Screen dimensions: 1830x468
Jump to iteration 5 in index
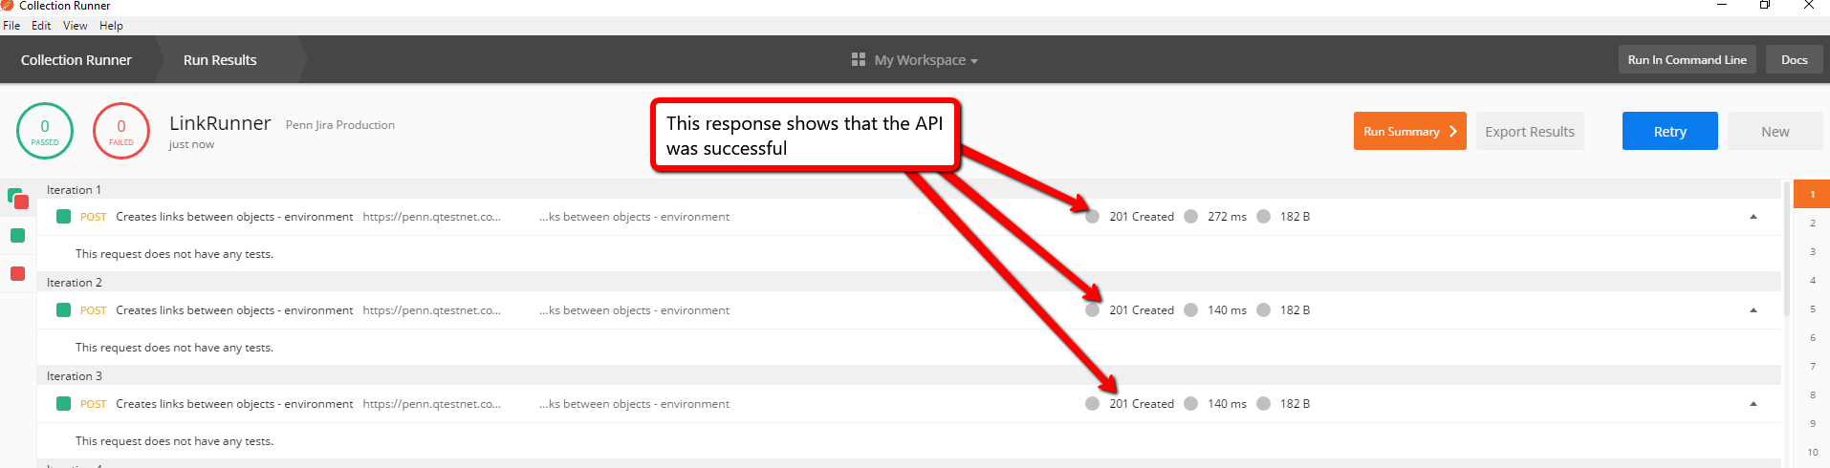tap(1812, 308)
